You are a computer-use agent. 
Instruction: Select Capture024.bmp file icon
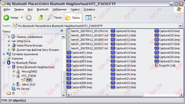(x=157, y=31)
